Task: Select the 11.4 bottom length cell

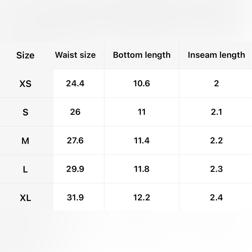Action: pyautogui.click(x=142, y=140)
